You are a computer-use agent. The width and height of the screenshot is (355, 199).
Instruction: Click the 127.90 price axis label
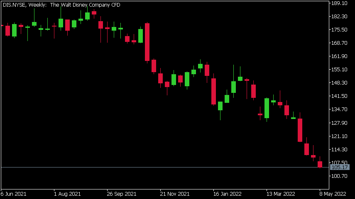(339, 123)
